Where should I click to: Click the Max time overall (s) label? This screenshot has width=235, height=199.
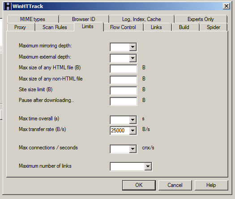[39, 119]
